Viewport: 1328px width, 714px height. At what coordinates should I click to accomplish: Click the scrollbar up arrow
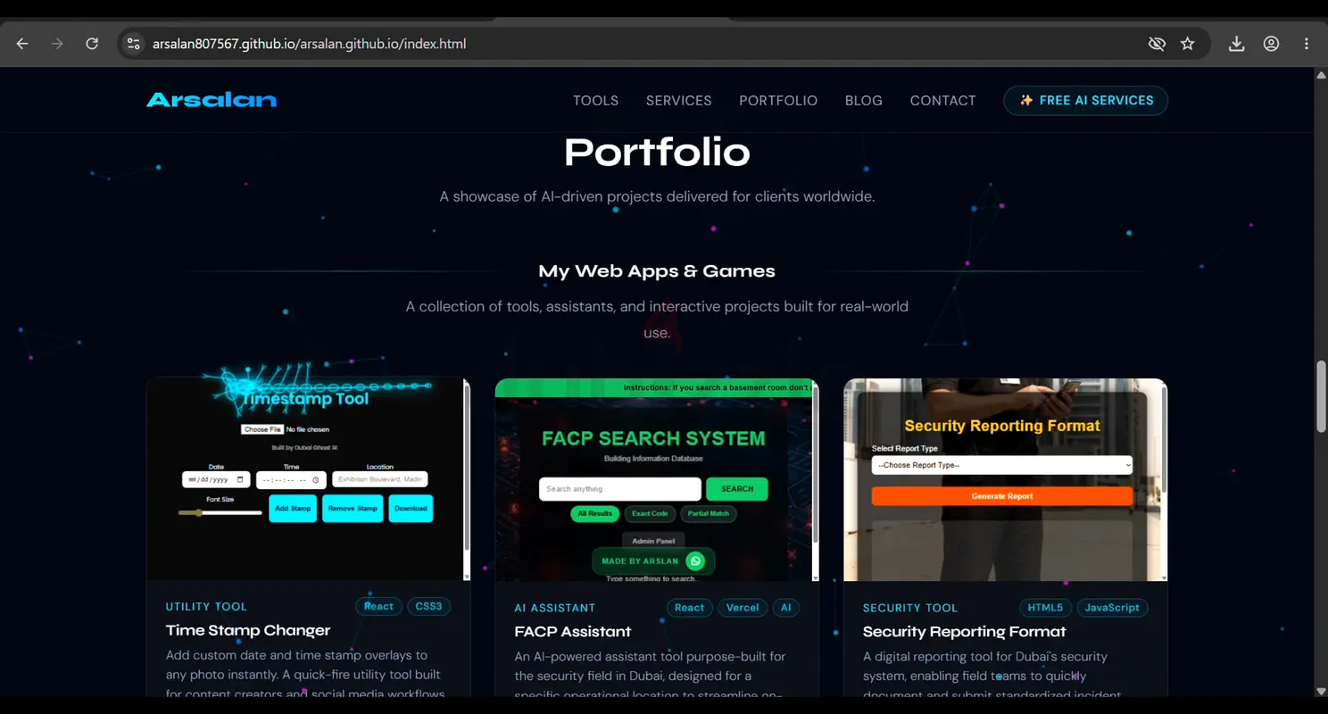[x=1321, y=75]
